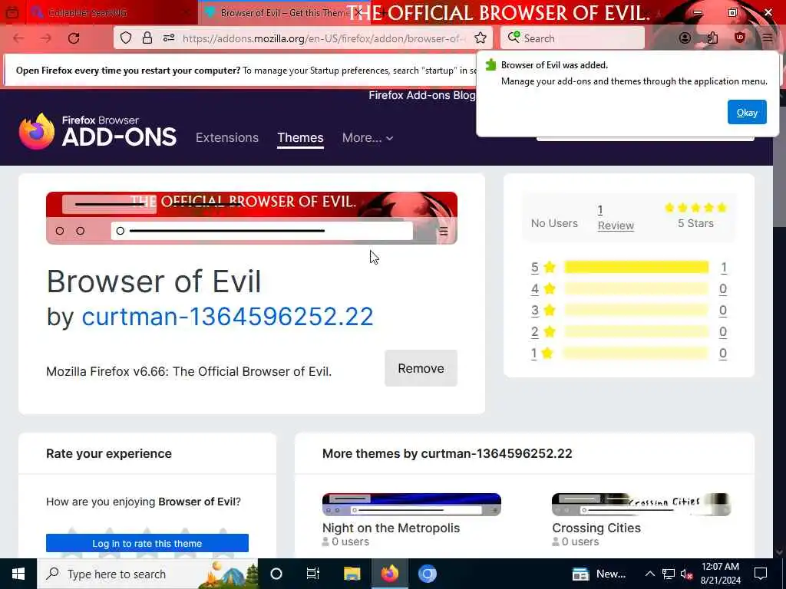Open the blue circle app on taskbar

[427, 574]
